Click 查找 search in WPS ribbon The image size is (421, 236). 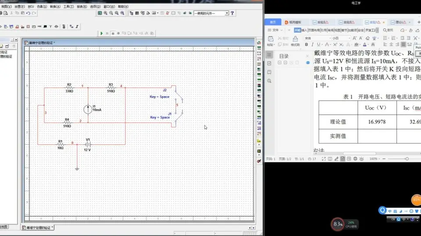tap(388, 30)
